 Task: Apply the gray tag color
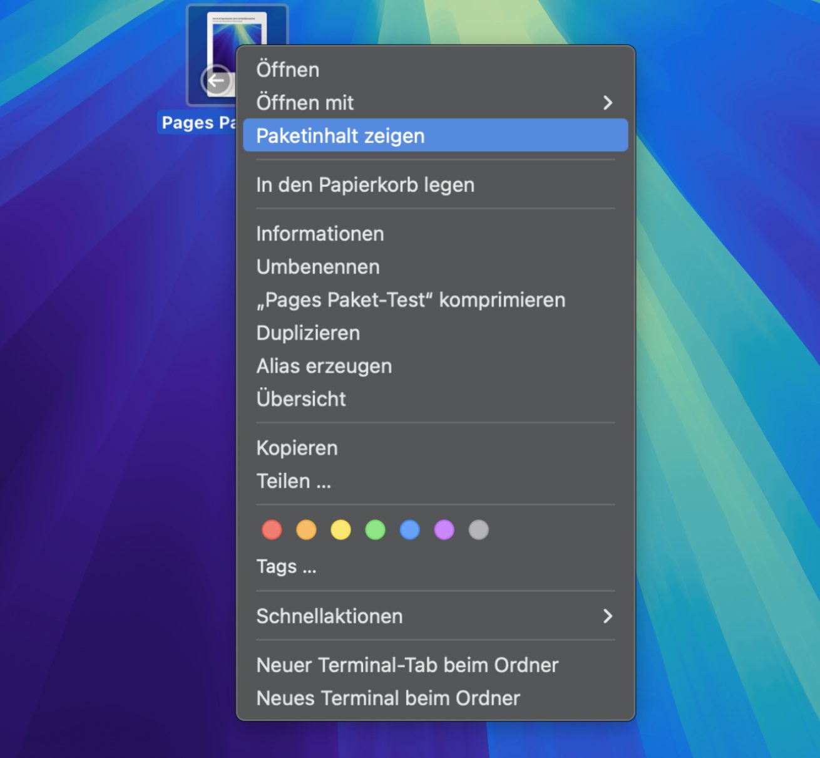[478, 530]
